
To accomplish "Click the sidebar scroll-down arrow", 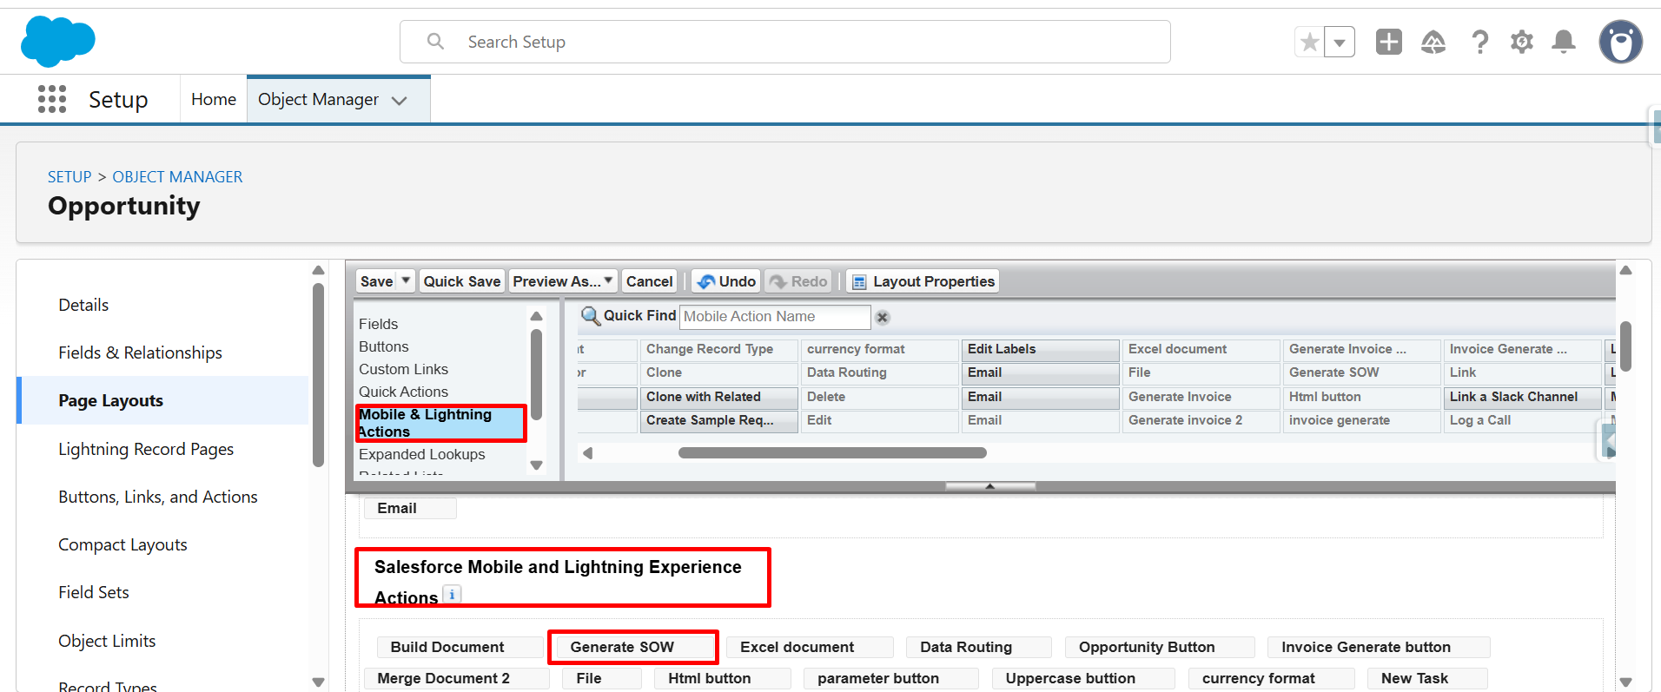I will (318, 682).
